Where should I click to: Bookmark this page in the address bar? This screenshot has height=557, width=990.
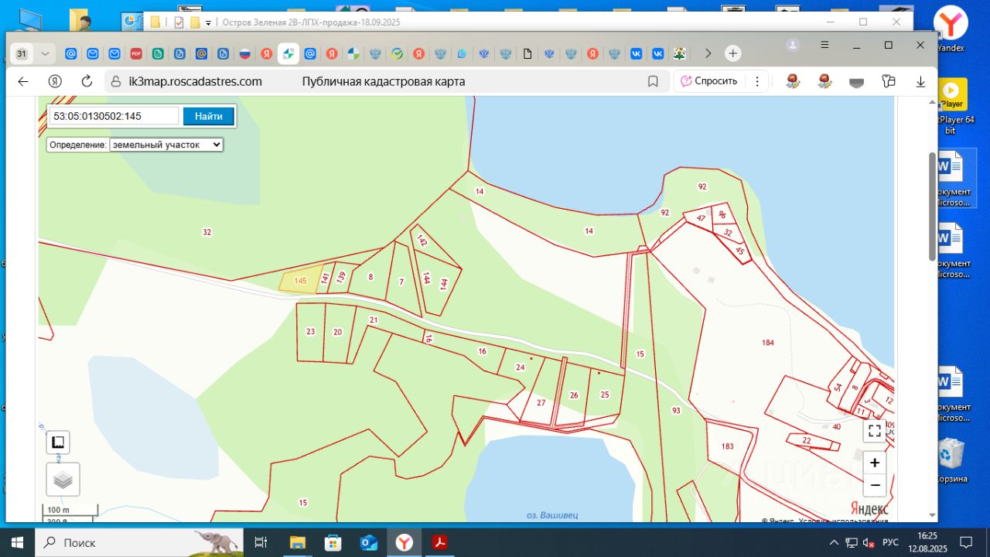(x=653, y=81)
